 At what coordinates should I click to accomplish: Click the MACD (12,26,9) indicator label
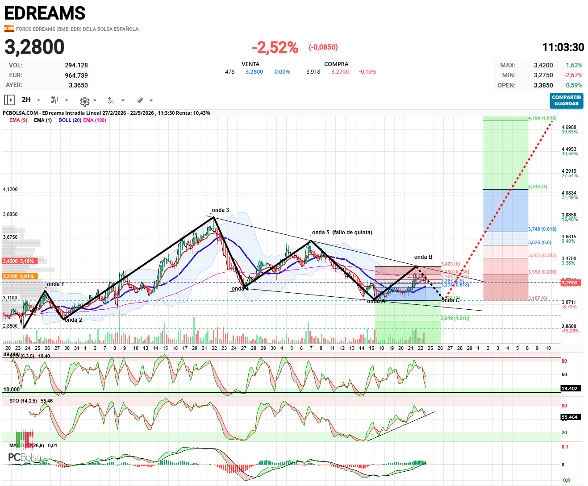point(33,445)
